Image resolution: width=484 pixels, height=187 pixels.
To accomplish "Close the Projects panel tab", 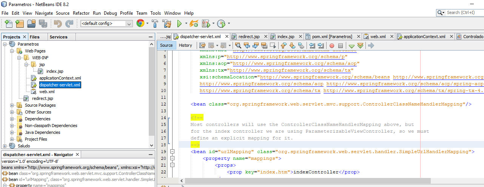I will click(x=25, y=37).
